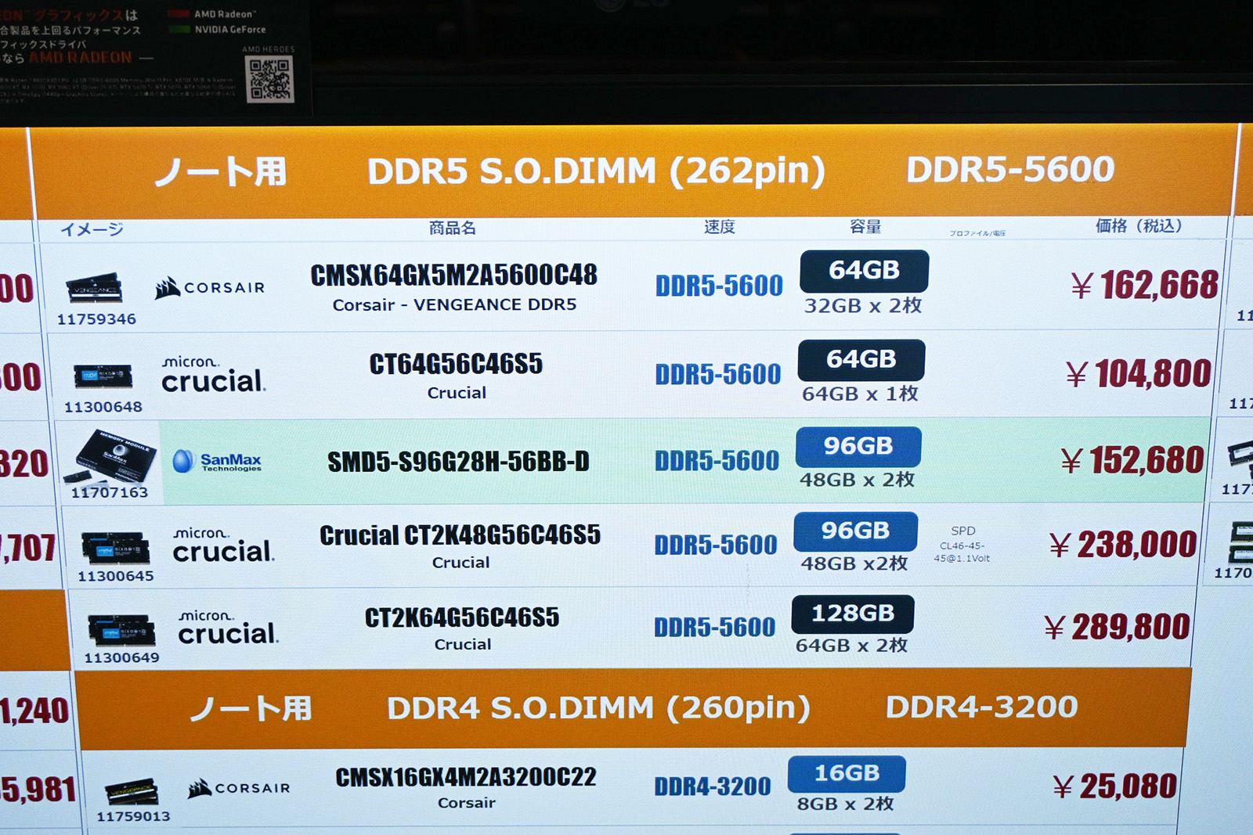
Task: Click the Crucial CT2K64G56C46S5 product thumbnail
Action: [121, 630]
